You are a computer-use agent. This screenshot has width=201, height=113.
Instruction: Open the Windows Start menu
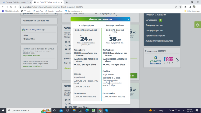click(3, 110)
